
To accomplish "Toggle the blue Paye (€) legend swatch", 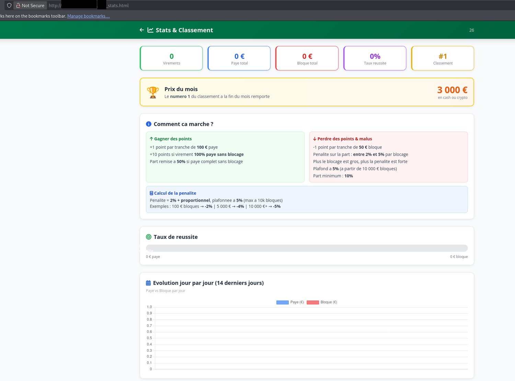I will coord(283,302).
